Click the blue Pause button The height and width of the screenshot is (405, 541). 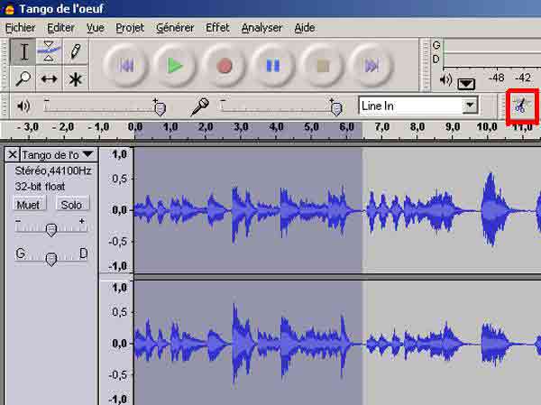(x=273, y=65)
